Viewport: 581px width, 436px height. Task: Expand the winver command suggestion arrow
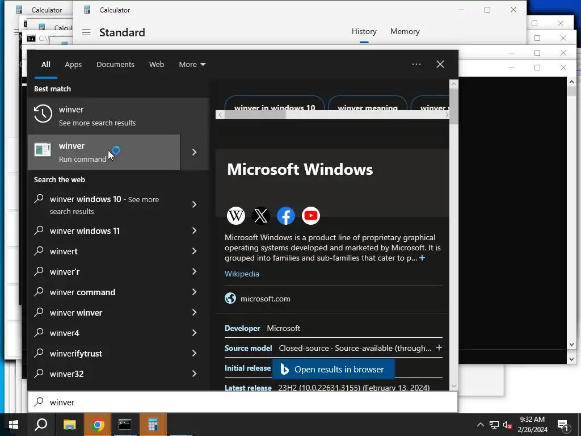click(x=195, y=292)
